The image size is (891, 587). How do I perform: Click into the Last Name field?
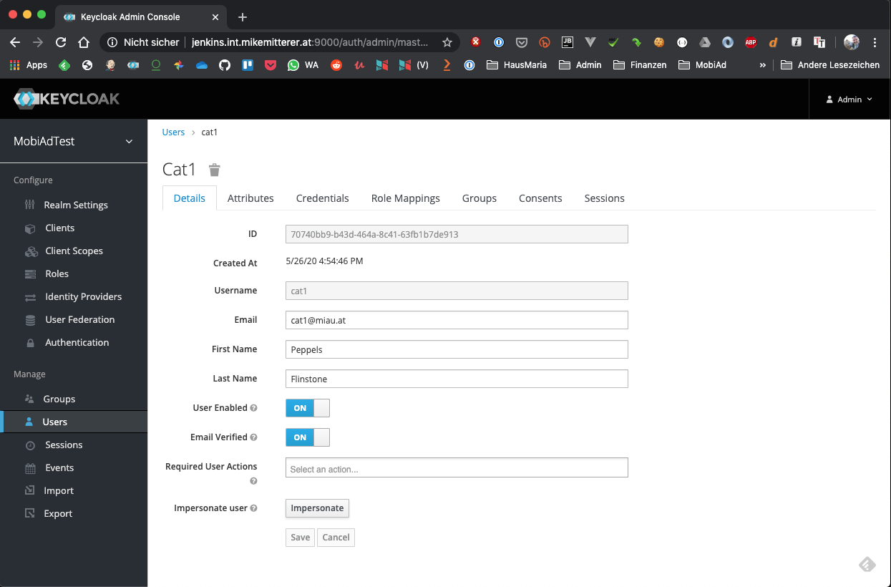point(457,379)
